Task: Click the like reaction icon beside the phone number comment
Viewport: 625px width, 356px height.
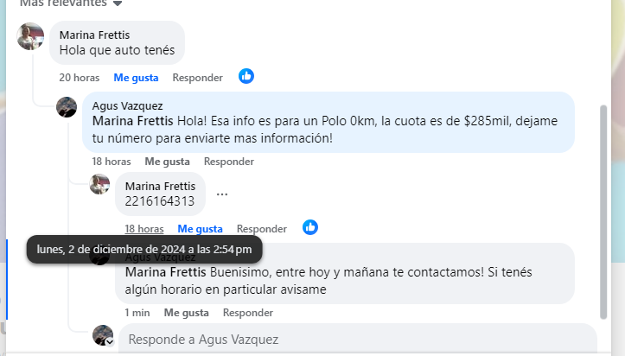Action: click(310, 228)
